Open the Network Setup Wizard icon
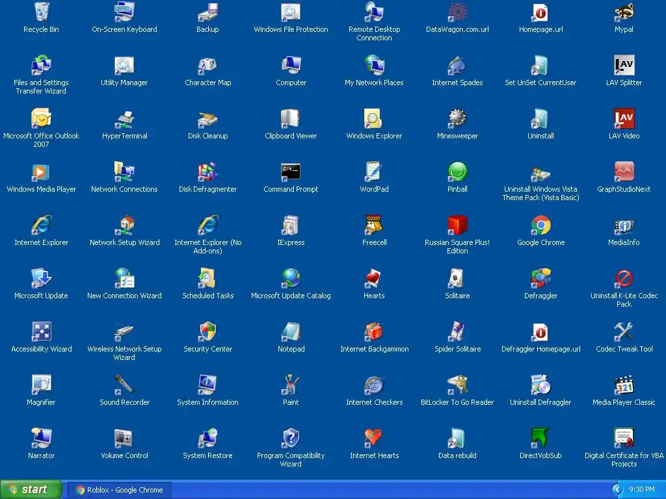Screen dimensions: 666x499 click(124, 225)
